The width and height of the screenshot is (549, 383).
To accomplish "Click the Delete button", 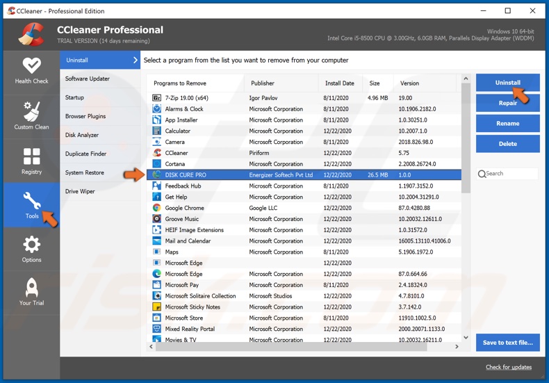I will click(508, 144).
